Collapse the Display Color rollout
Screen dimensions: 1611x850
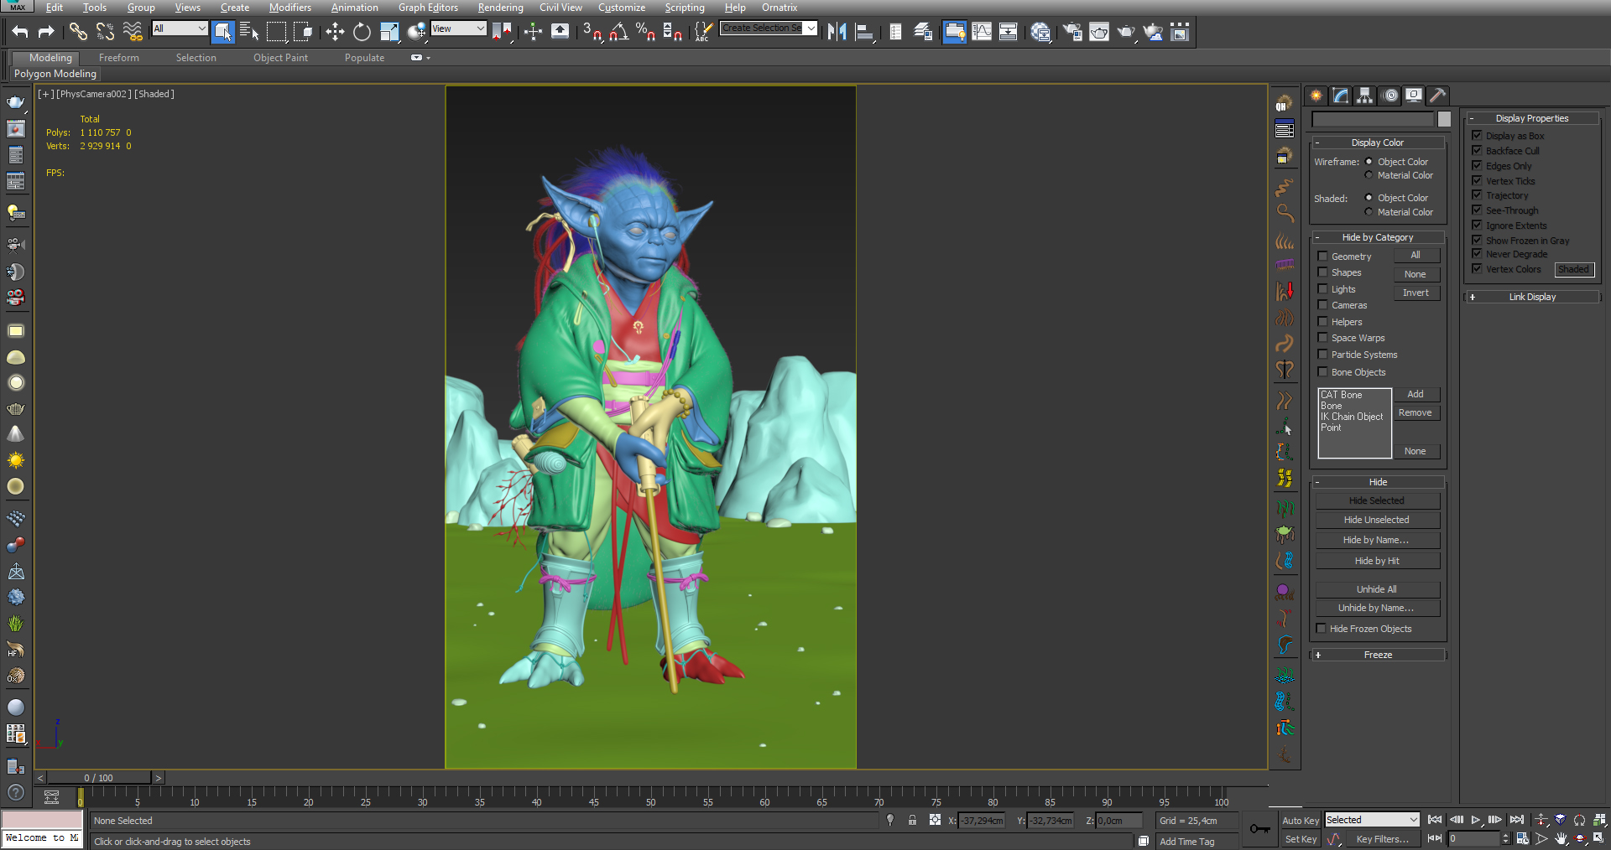1378,143
